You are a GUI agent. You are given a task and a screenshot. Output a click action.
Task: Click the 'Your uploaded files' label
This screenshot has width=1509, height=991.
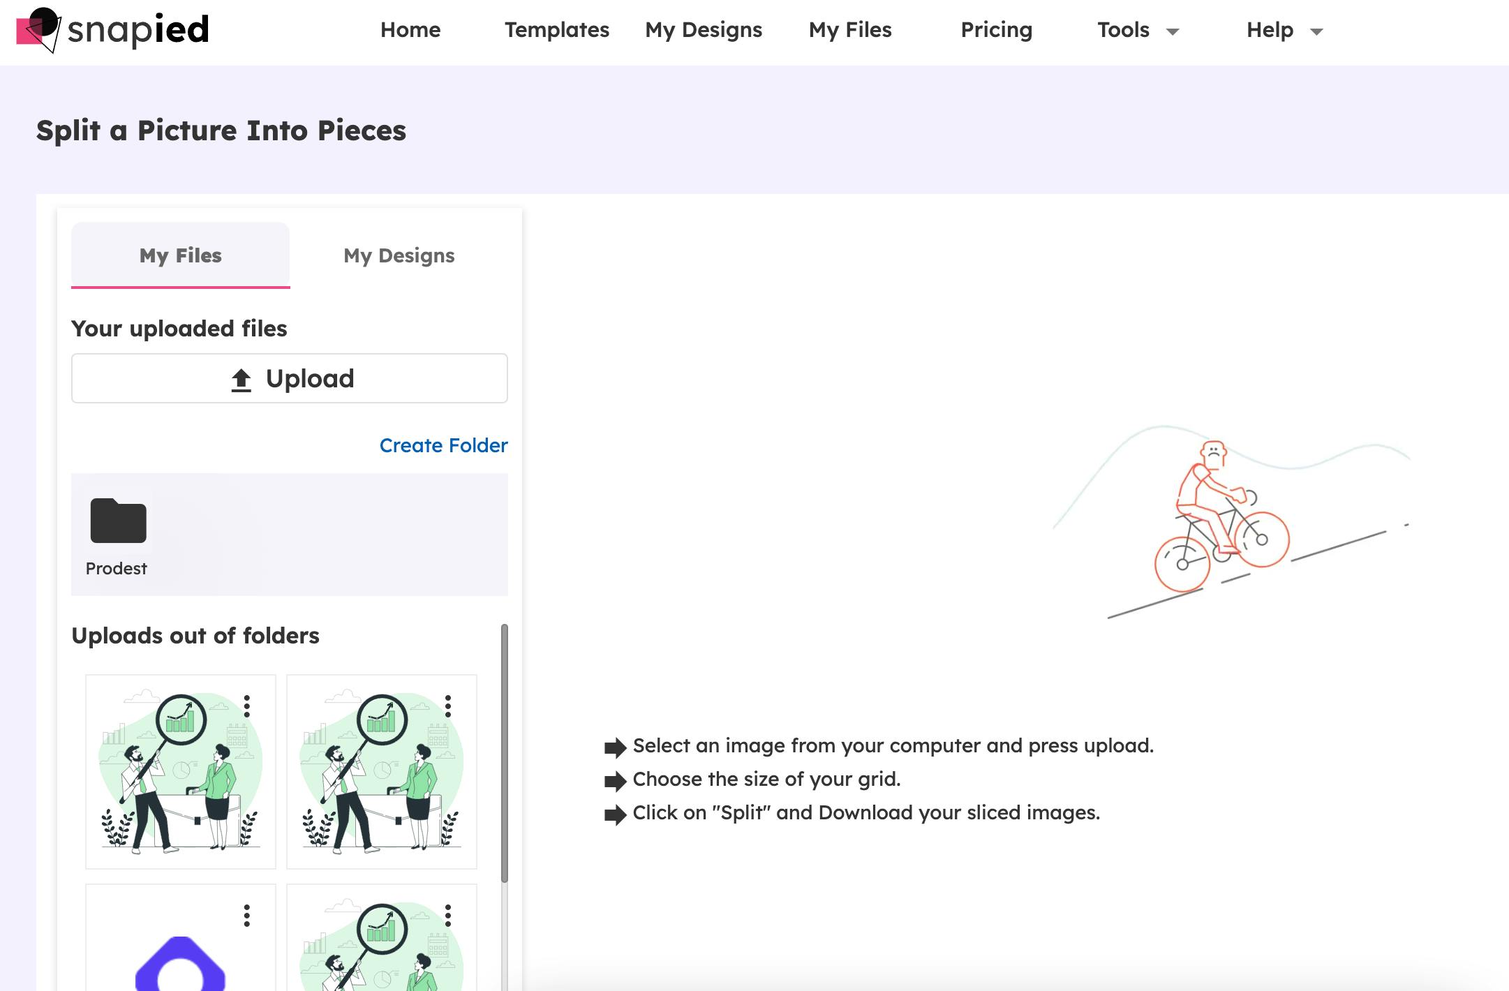179,329
